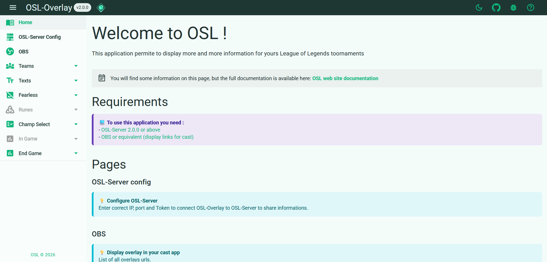Open OSL-Server Config page
The width and height of the screenshot is (547, 262).
(43, 37)
